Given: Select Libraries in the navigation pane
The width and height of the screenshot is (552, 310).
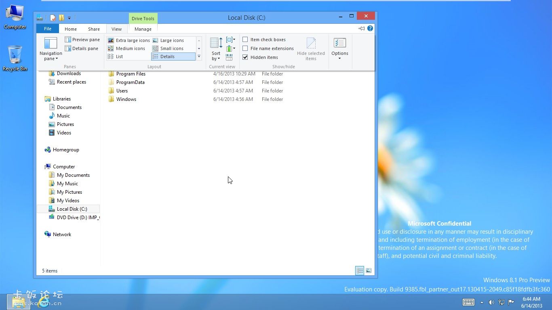Looking at the screenshot, I should coord(57,99).
